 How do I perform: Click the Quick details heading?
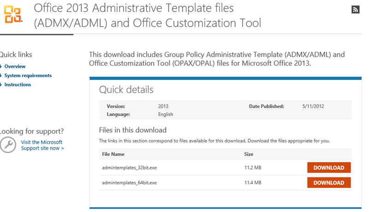[126, 90]
